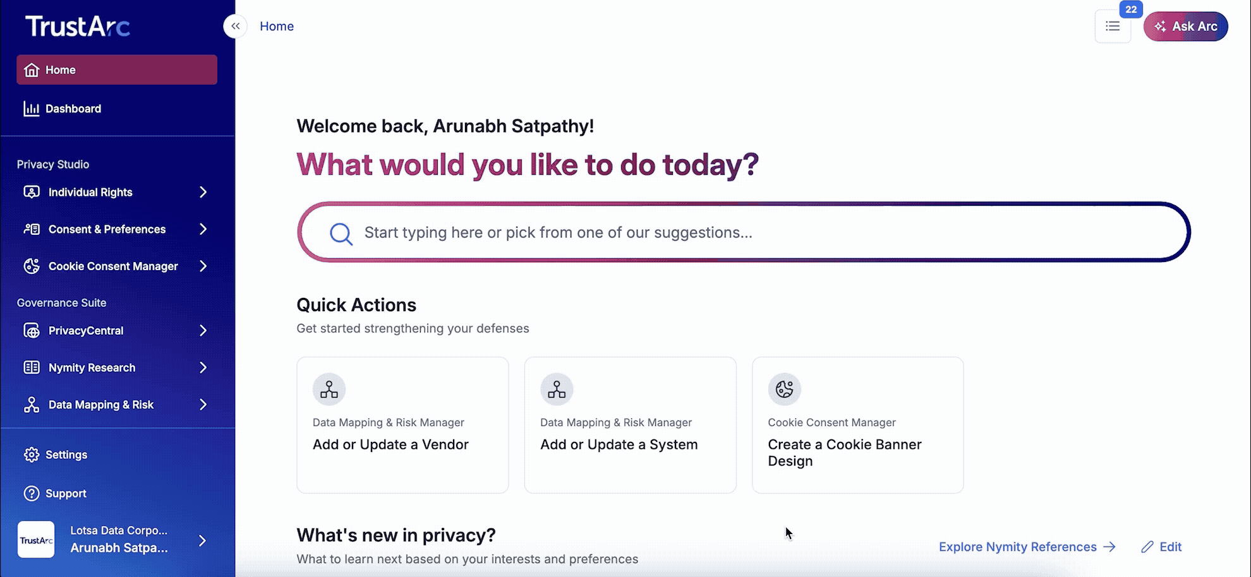Collapse the sidebar using the double-chevron

235,26
